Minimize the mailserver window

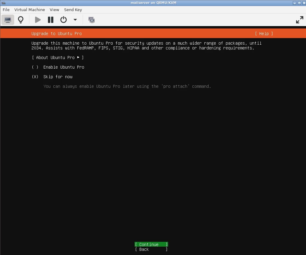(295, 3)
